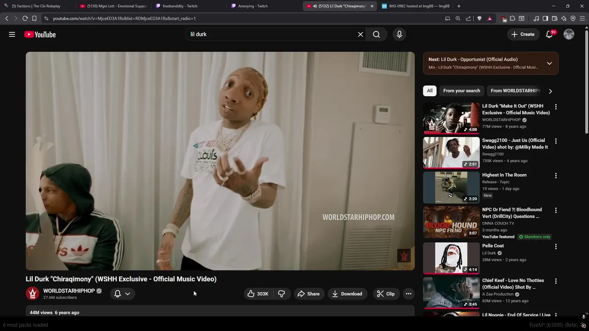Open the NPC Or Fiend Bloodhound thumbnail
This screenshot has width=589, height=331.
point(451,222)
